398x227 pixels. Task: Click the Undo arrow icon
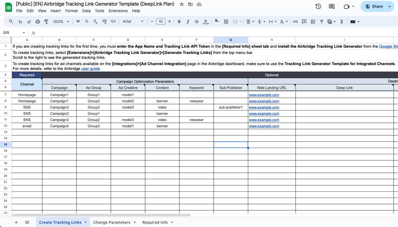(x=20, y=22)
